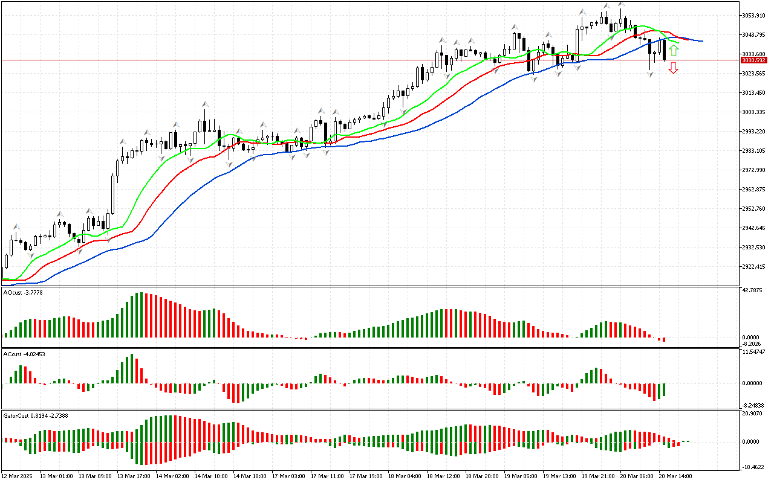Click the 18 Mar 12:00 time label
This screenshot has width=774, height=483.
444,476
